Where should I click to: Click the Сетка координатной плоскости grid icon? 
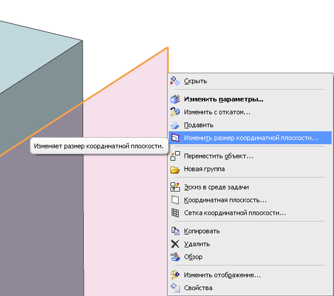(175, 213)
